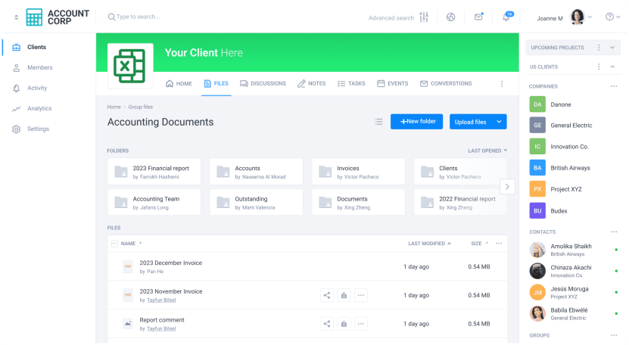The width and height of the screenshot is (629, 345).
Task: Collapse the US Clients section
Action: pos(612,67)
